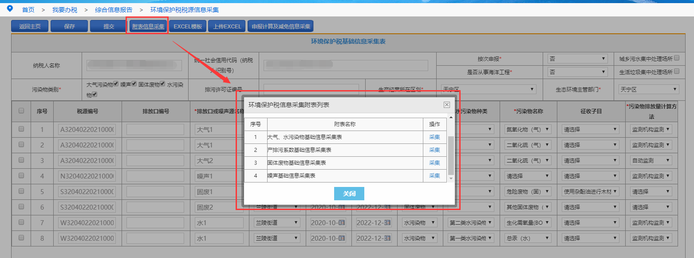Image resolution: width=694 pixels, height=258 pixels.
Task: Click 上传EXCEL button
Action: pyautogui.click(x=227, y=26)
